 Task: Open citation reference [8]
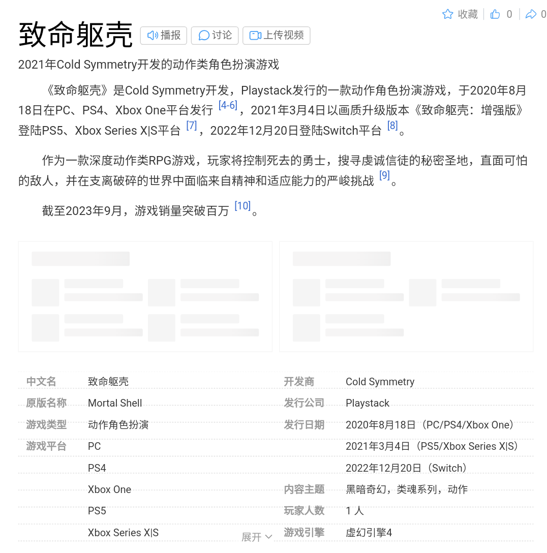pos(392,125)
